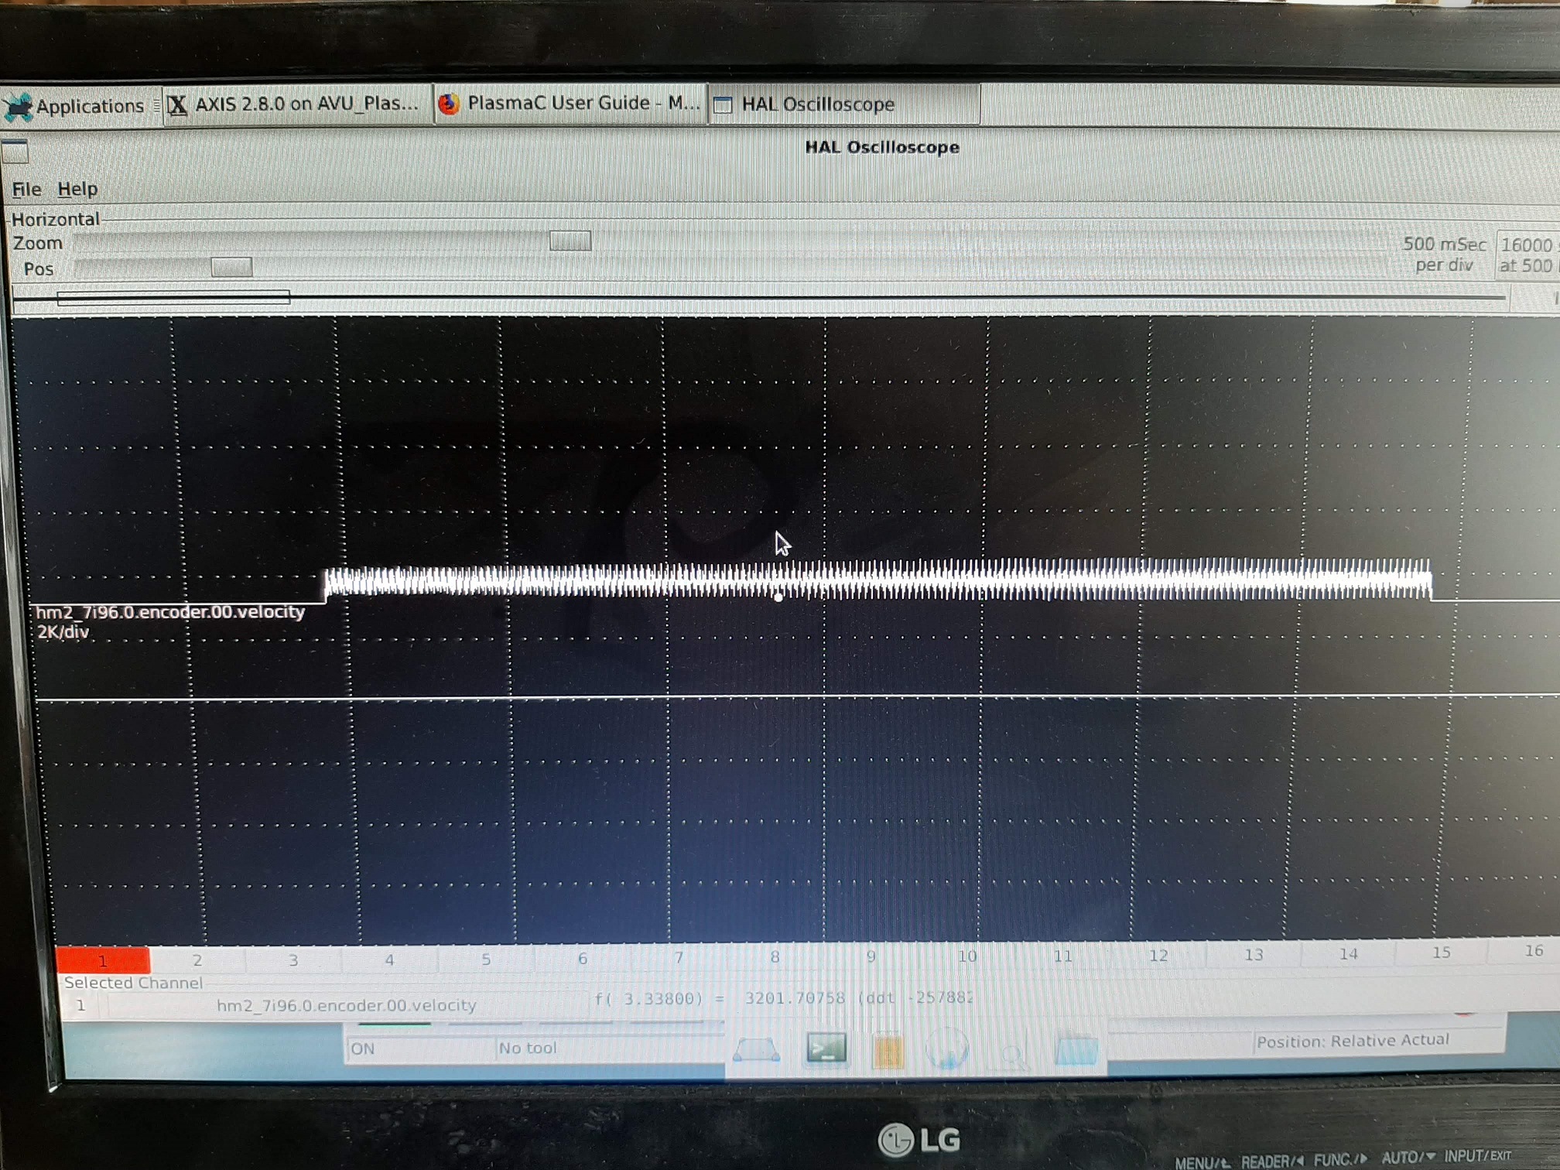Select channel 9 button
The image size is (1560, 1170).
[871, 956]
